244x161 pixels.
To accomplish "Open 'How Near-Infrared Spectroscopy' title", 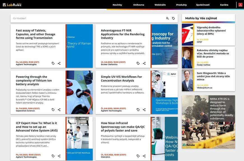I will [123, 127].
